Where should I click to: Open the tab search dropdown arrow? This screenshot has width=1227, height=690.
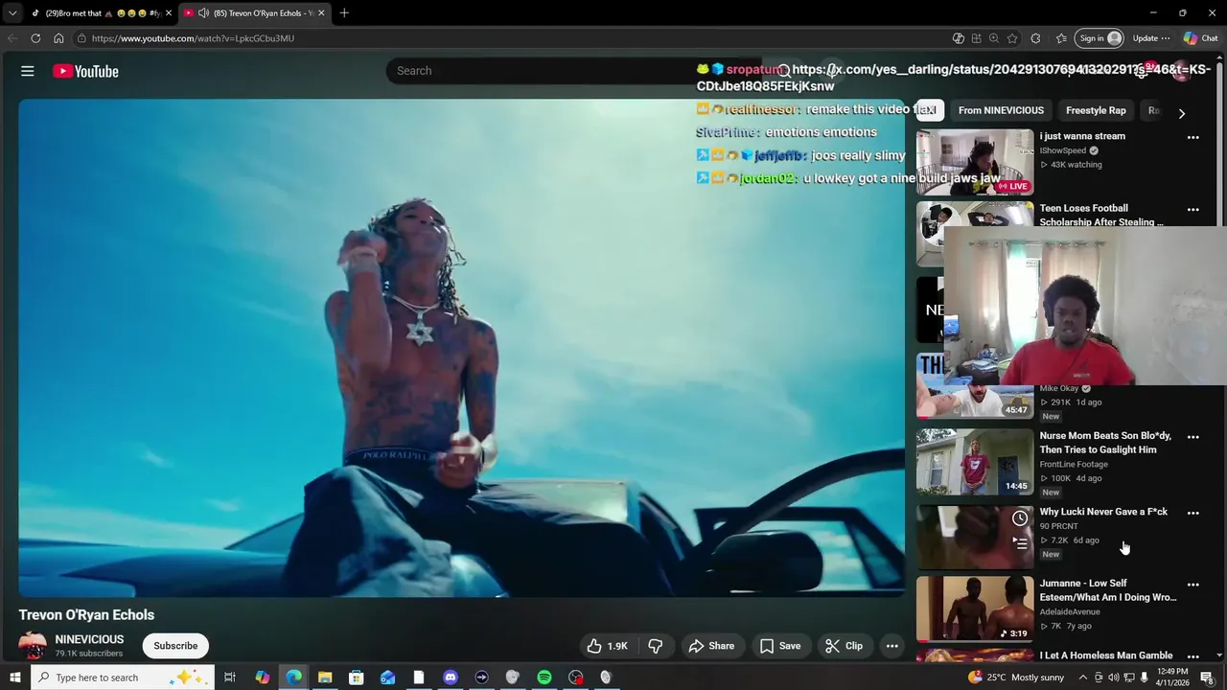[12, 12]
